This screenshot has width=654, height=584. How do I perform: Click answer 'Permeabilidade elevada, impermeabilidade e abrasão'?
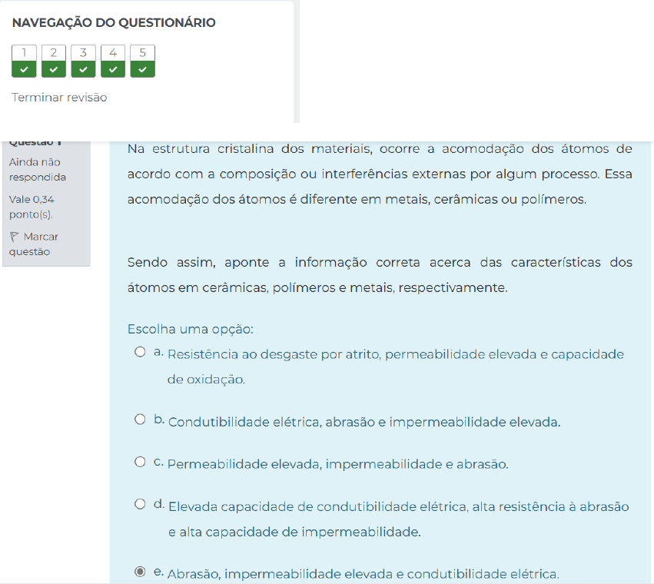point(337,464)
